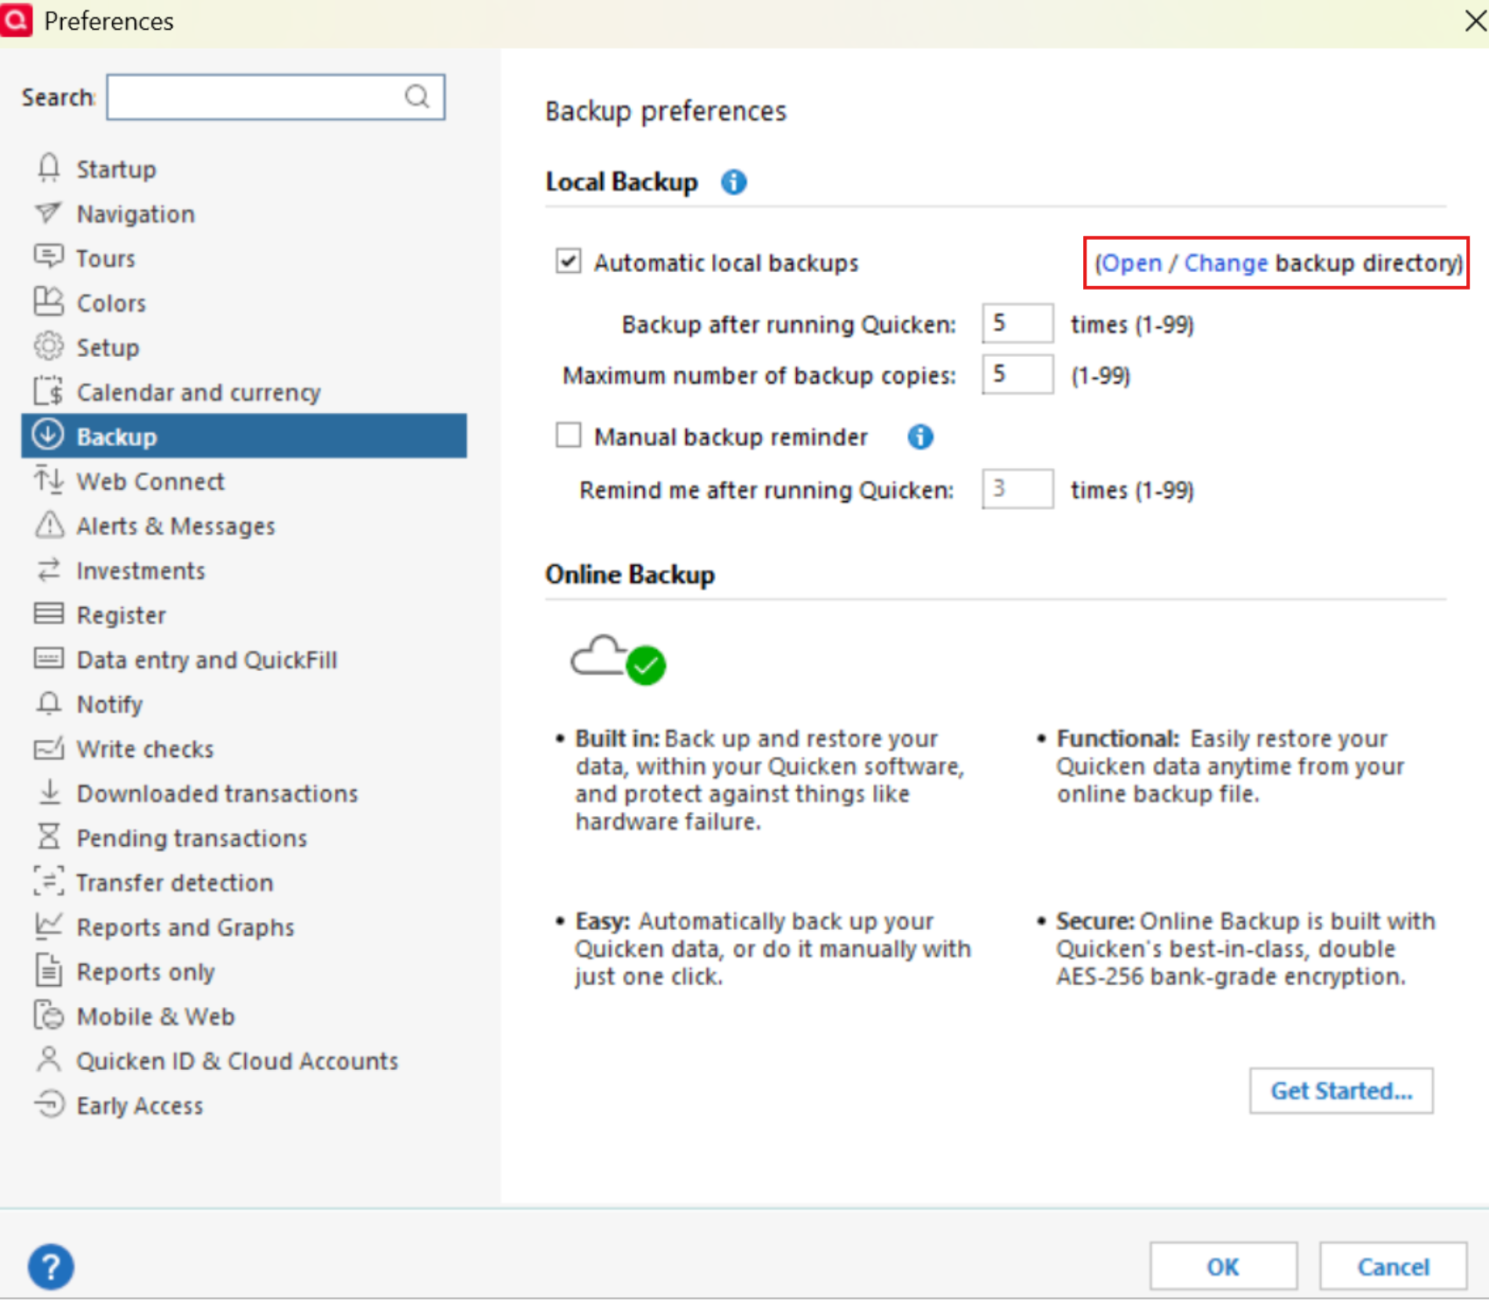Click the Downloaded transactions arrow icon
Screen dimensions: 1489x1300
(x=50, y=792)
